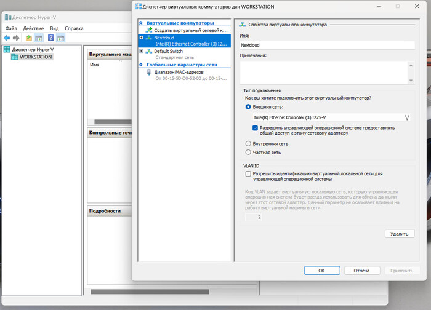This screenshot has height=310, width=431.
Task: Expand the Nextcloud switch tree node
Action: click(x=141, y=38)
